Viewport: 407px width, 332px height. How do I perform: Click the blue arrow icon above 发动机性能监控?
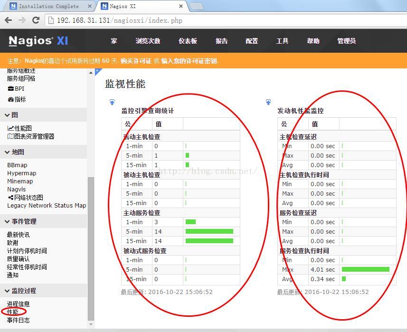(x=268, y=102)
